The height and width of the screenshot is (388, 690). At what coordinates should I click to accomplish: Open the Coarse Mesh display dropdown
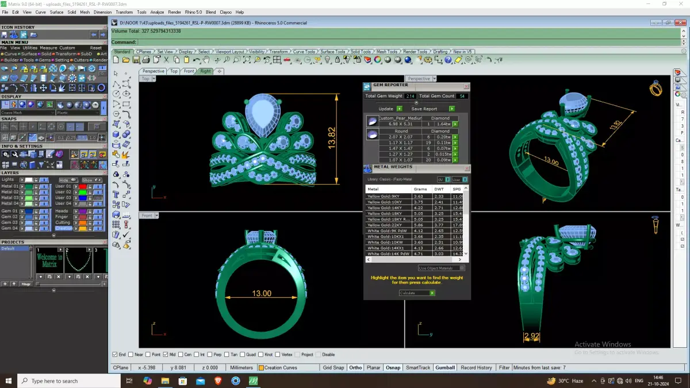click(x=28, y=113)
